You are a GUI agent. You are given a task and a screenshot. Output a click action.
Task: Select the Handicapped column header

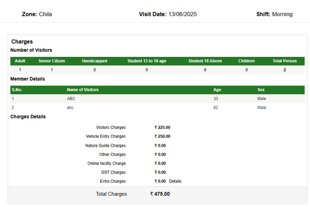pyautogui.click(x=94, y=61)
